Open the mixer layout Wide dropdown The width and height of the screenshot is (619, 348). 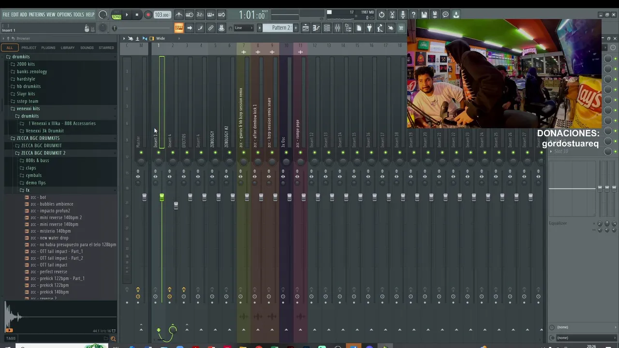click(x=161, y=39)
